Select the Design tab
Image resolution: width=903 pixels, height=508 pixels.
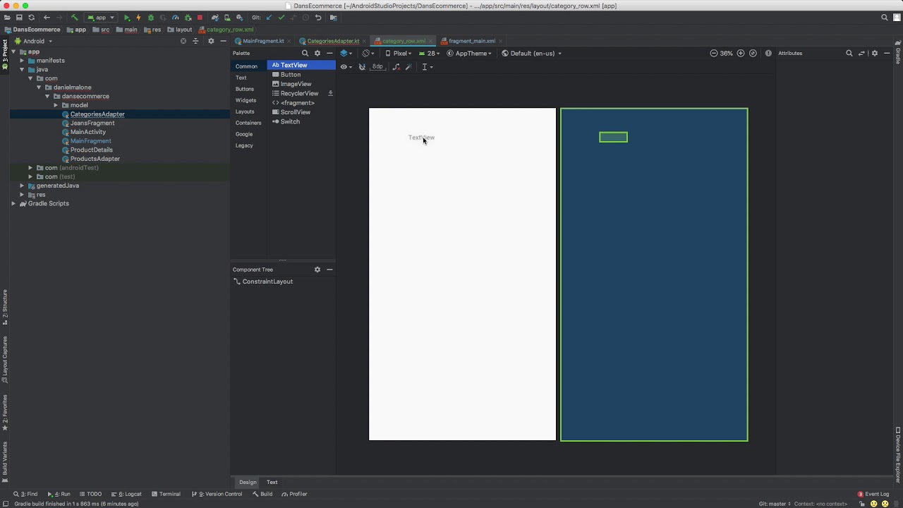point(248,482)
